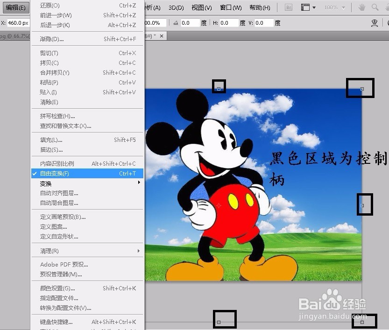
Task: Choose 定义自定形状... item
Action: point(87,237)
